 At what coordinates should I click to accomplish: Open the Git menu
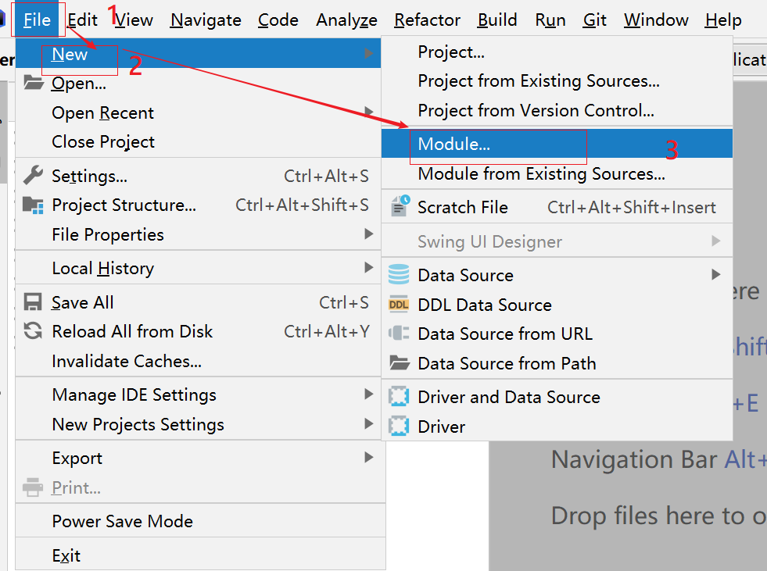coord(594,20)
